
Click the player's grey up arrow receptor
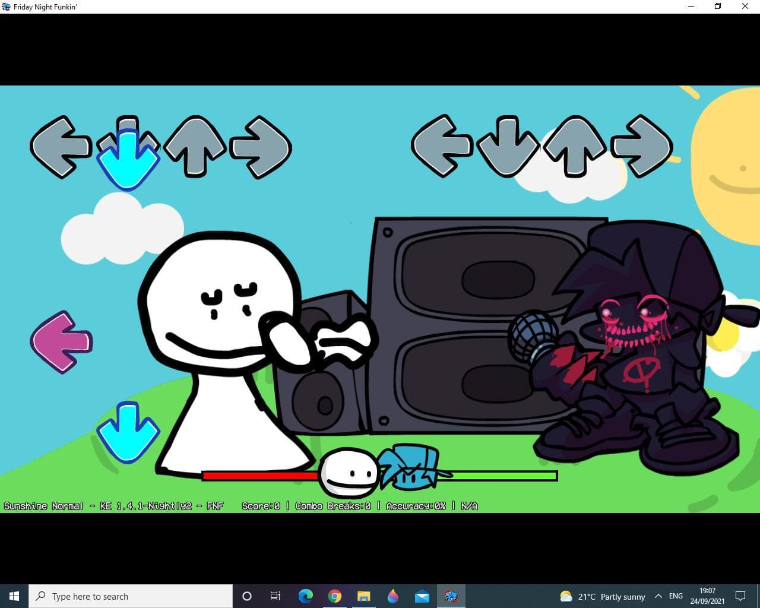coord(574,147)
